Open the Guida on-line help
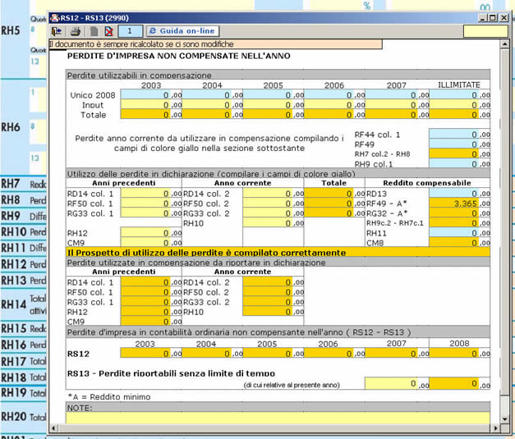The image size is (515, 439). (182, 31)
